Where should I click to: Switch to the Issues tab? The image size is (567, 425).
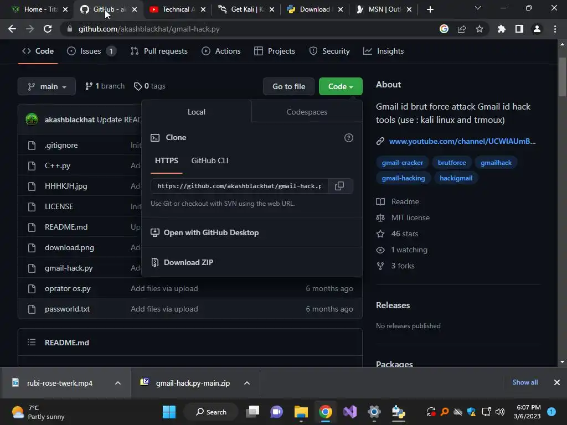[91, 51]
